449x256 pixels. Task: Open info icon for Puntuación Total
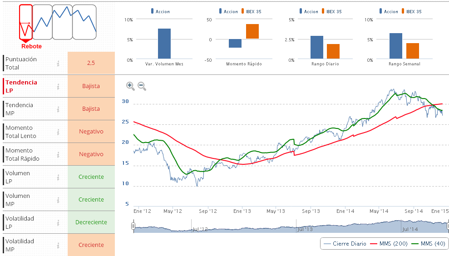pyautogui.click(x=58, y=64)
